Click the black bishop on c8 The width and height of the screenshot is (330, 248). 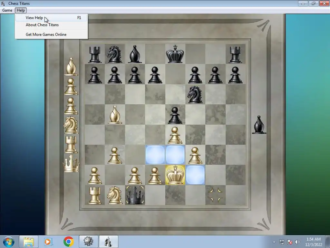[135, 54]
